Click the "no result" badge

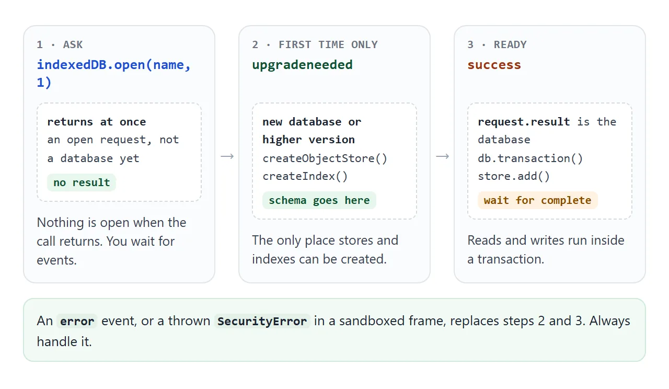coord(82,182)
